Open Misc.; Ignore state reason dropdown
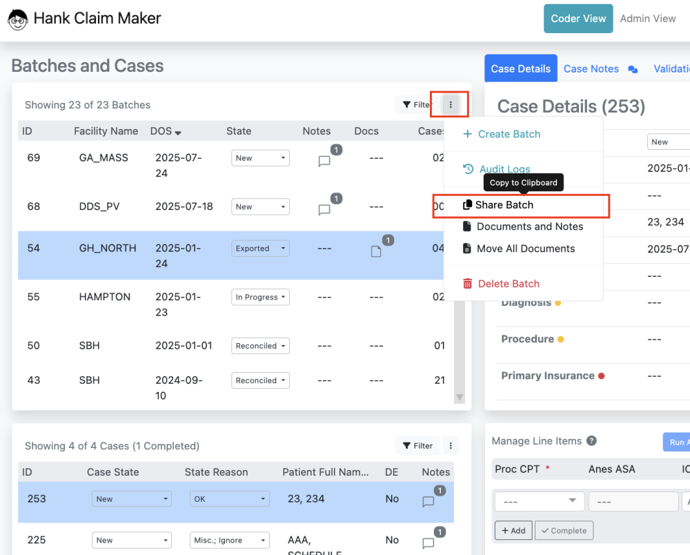Image resolution: width=690 pixels, height=555 pixels. pos(229,540)
